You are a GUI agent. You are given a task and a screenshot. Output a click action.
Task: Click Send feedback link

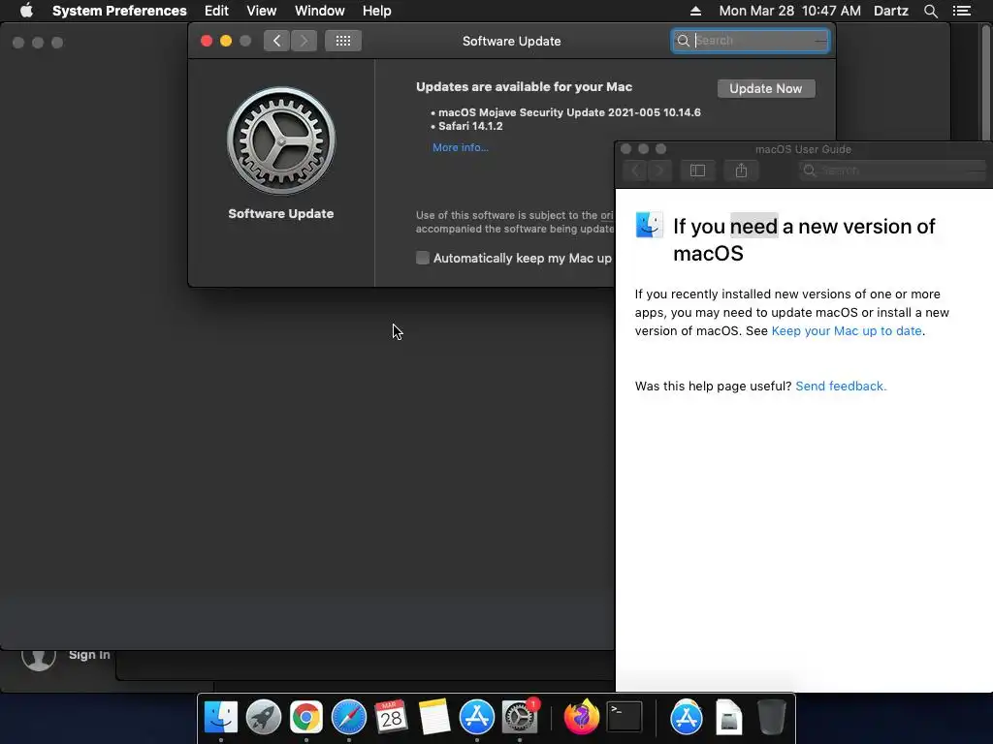(841, 386)
